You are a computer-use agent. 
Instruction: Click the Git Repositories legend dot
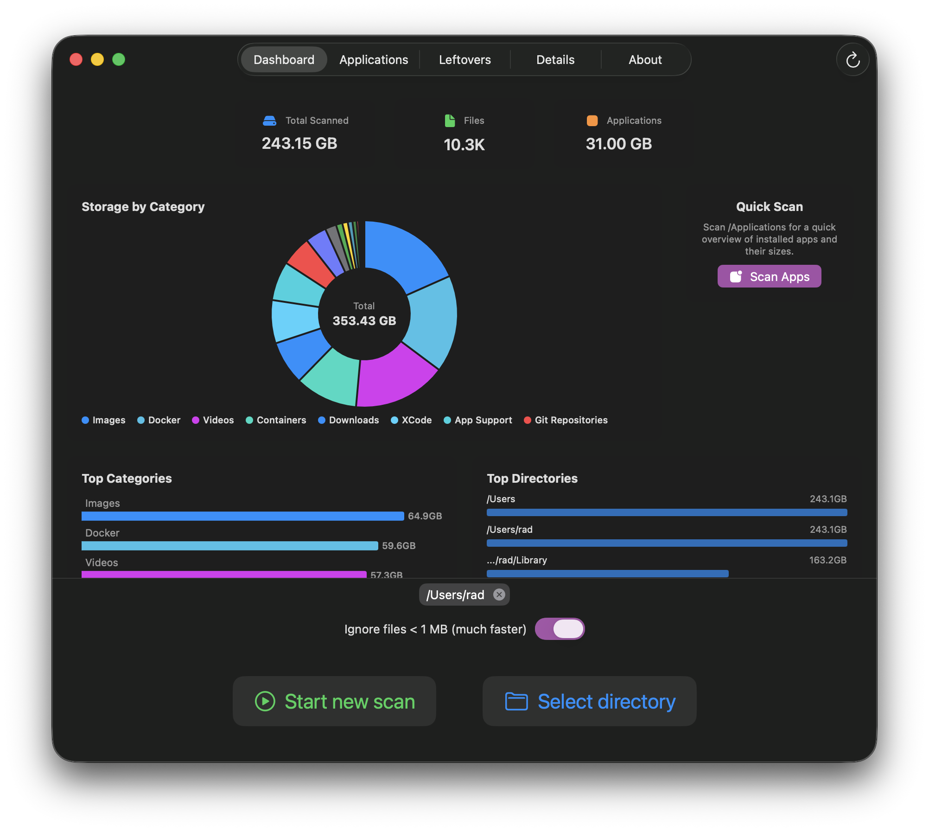[x=527, y=420]
